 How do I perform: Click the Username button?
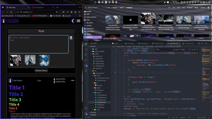coord(13,21)
